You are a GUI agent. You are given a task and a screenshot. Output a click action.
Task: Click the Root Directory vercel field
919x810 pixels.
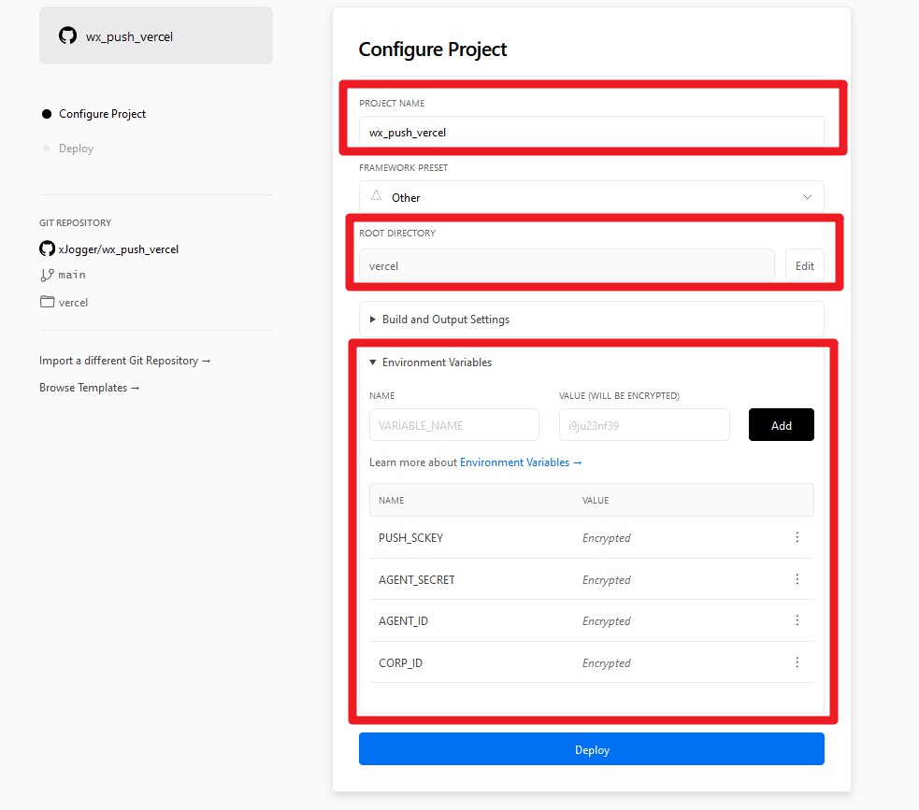pos(567,266)
